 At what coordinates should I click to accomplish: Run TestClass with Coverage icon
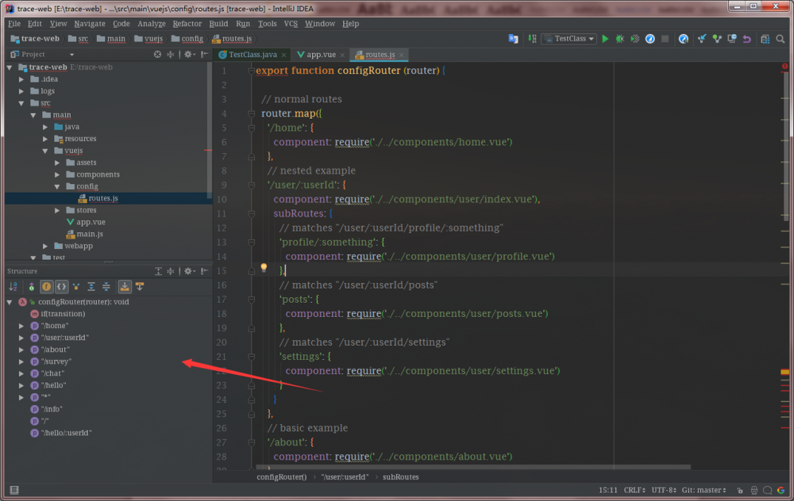[x=634, y=37]
